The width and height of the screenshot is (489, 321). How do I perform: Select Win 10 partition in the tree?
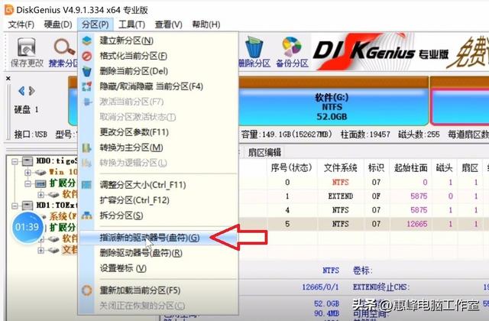63,172
